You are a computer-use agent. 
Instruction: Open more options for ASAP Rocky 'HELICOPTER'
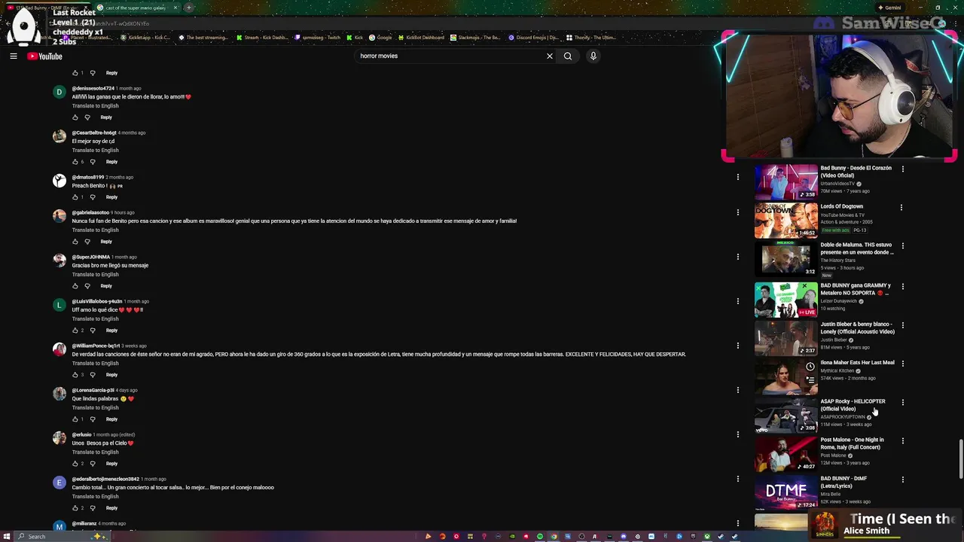click(x=902, y=402)
